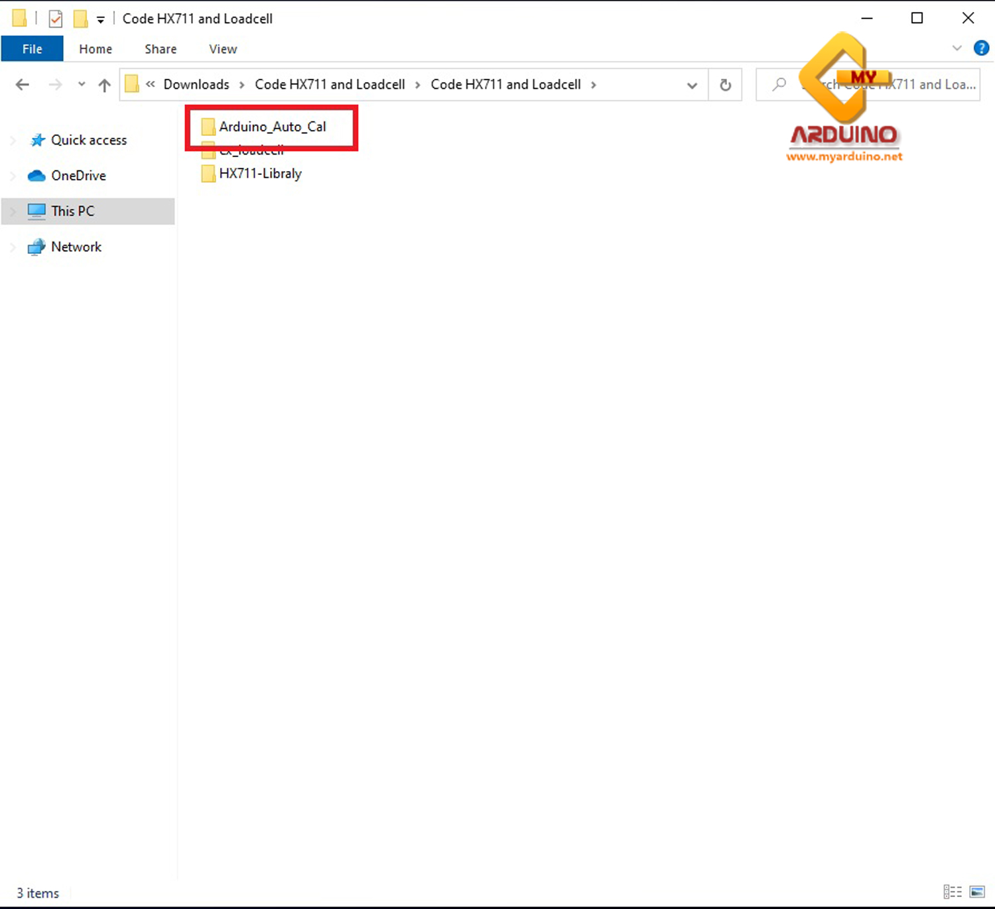Click the Properties icon in quick access toolbar
This screenshot has width=995, height=909.
point(56,19)
